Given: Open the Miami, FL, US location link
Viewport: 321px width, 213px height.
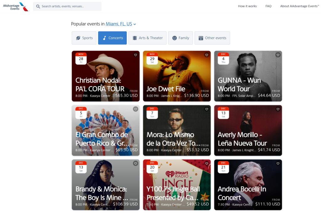Looking at the screenshot, I should pos(119,24).
